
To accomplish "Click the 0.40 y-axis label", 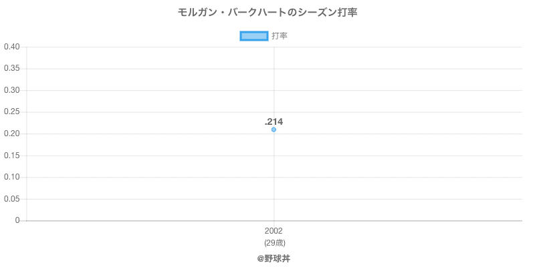I will coord(11,47).
